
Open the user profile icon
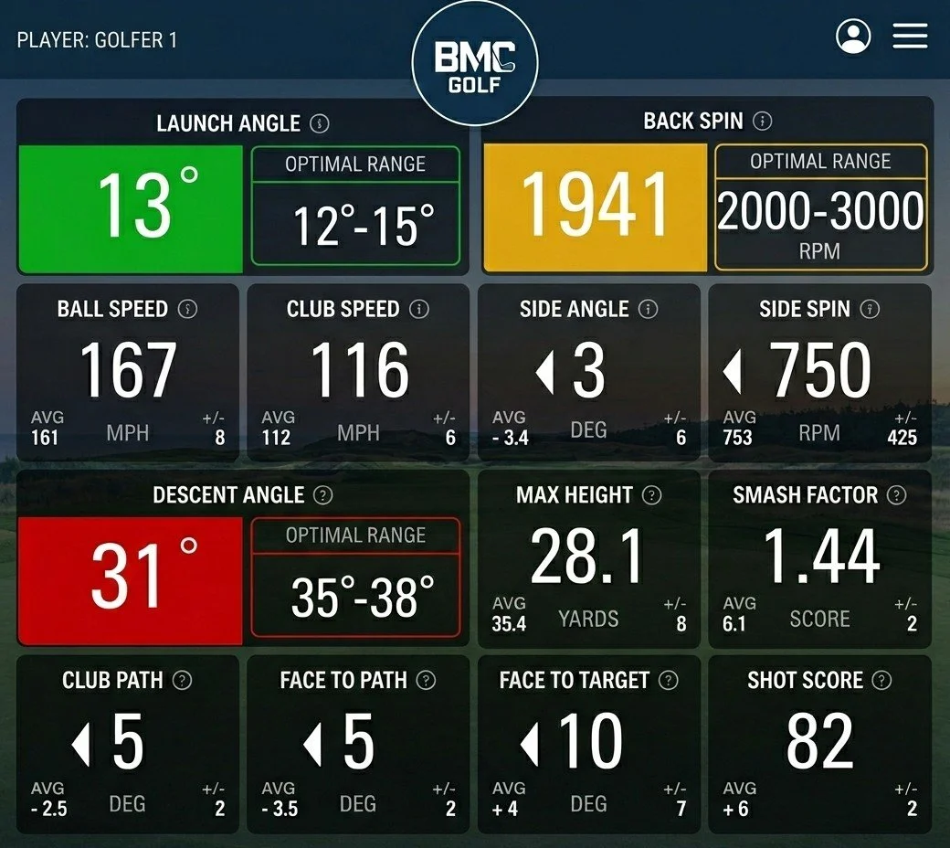click(x=854, y=37)
